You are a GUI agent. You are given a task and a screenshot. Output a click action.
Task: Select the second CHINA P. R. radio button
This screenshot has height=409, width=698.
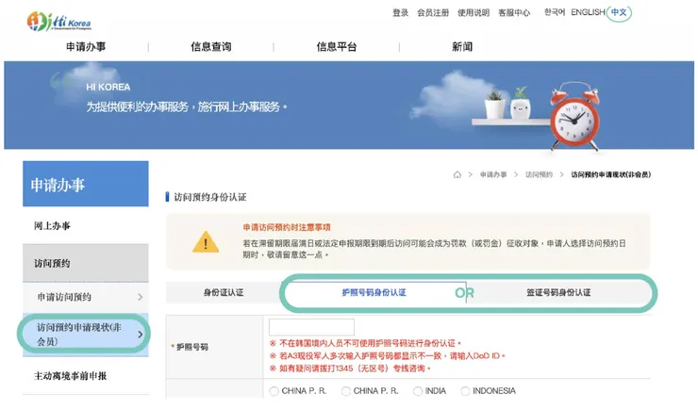pos(346,391)
